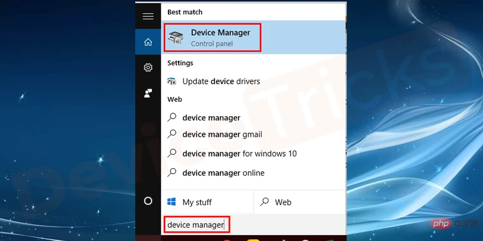Click the Update device drivers icon
The width and height of the screenshot is (483, 241).
point(171,81)
